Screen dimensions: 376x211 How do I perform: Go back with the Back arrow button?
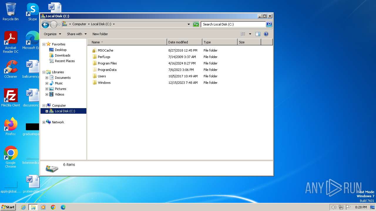45,24
